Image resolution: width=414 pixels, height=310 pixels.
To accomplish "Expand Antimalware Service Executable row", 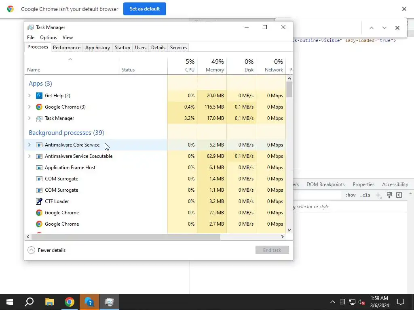I will click(x=30, y=156).
